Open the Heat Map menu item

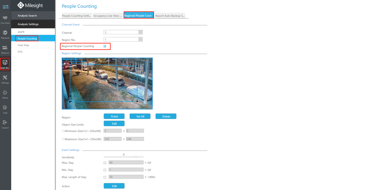[33, 45]
